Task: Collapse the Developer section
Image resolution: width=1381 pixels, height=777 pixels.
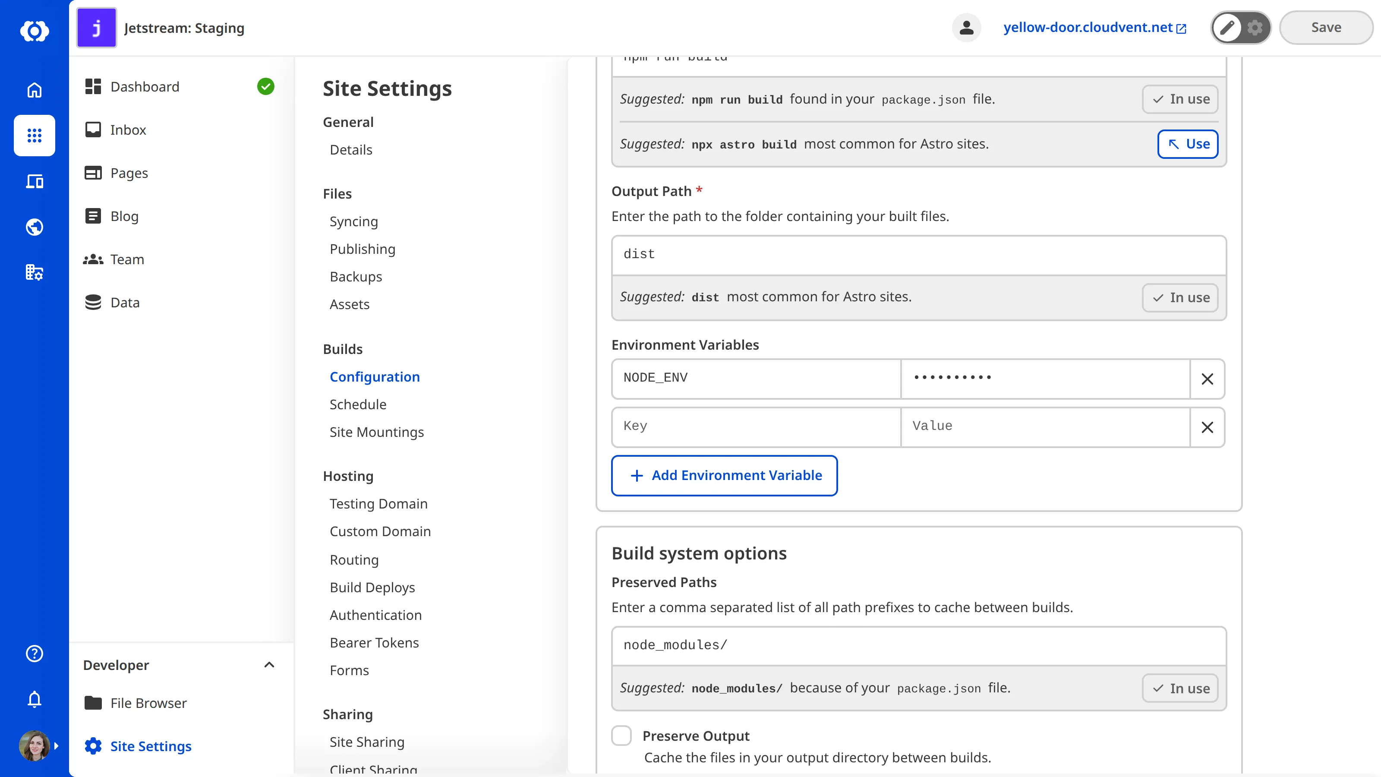Action: 269,665
